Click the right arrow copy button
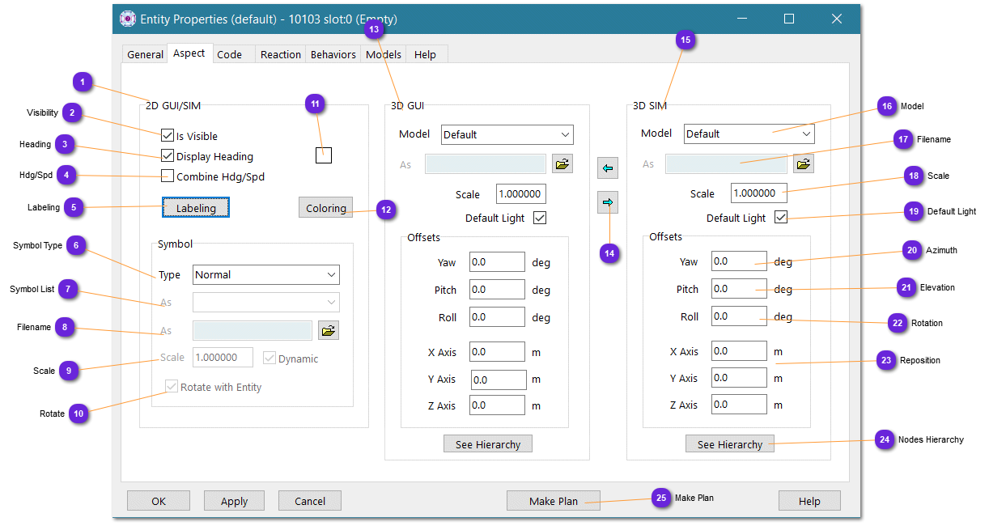This screenshot has width=989, height=526. point(607,202)
